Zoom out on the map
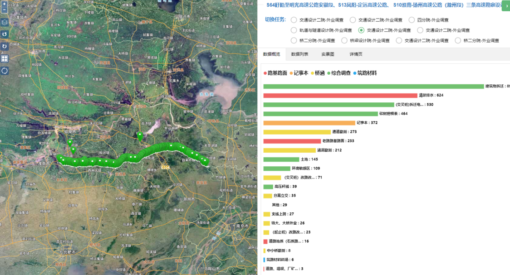The image size is (510, 275). 4,10
